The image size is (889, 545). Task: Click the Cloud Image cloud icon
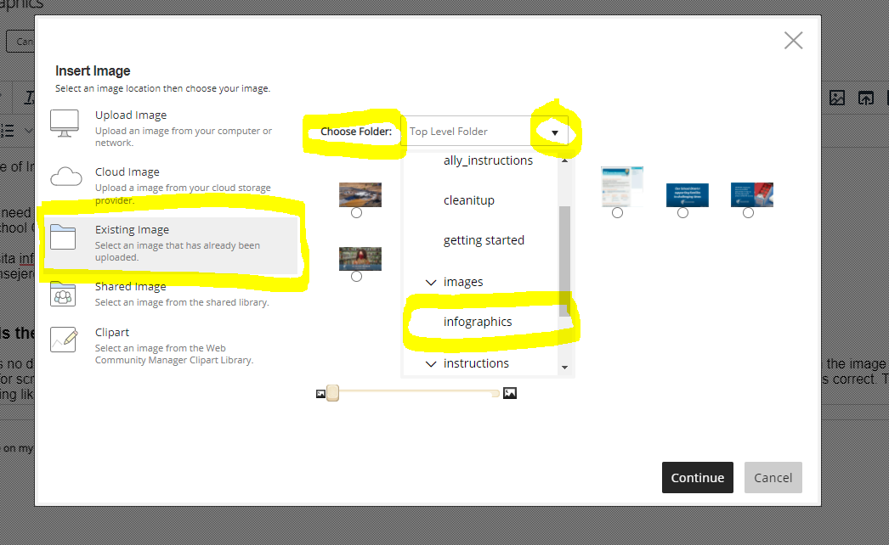(65, 177)
